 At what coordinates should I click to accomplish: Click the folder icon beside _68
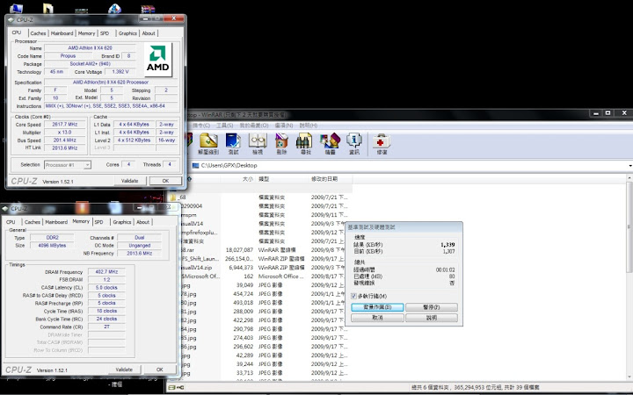point(173,197)
